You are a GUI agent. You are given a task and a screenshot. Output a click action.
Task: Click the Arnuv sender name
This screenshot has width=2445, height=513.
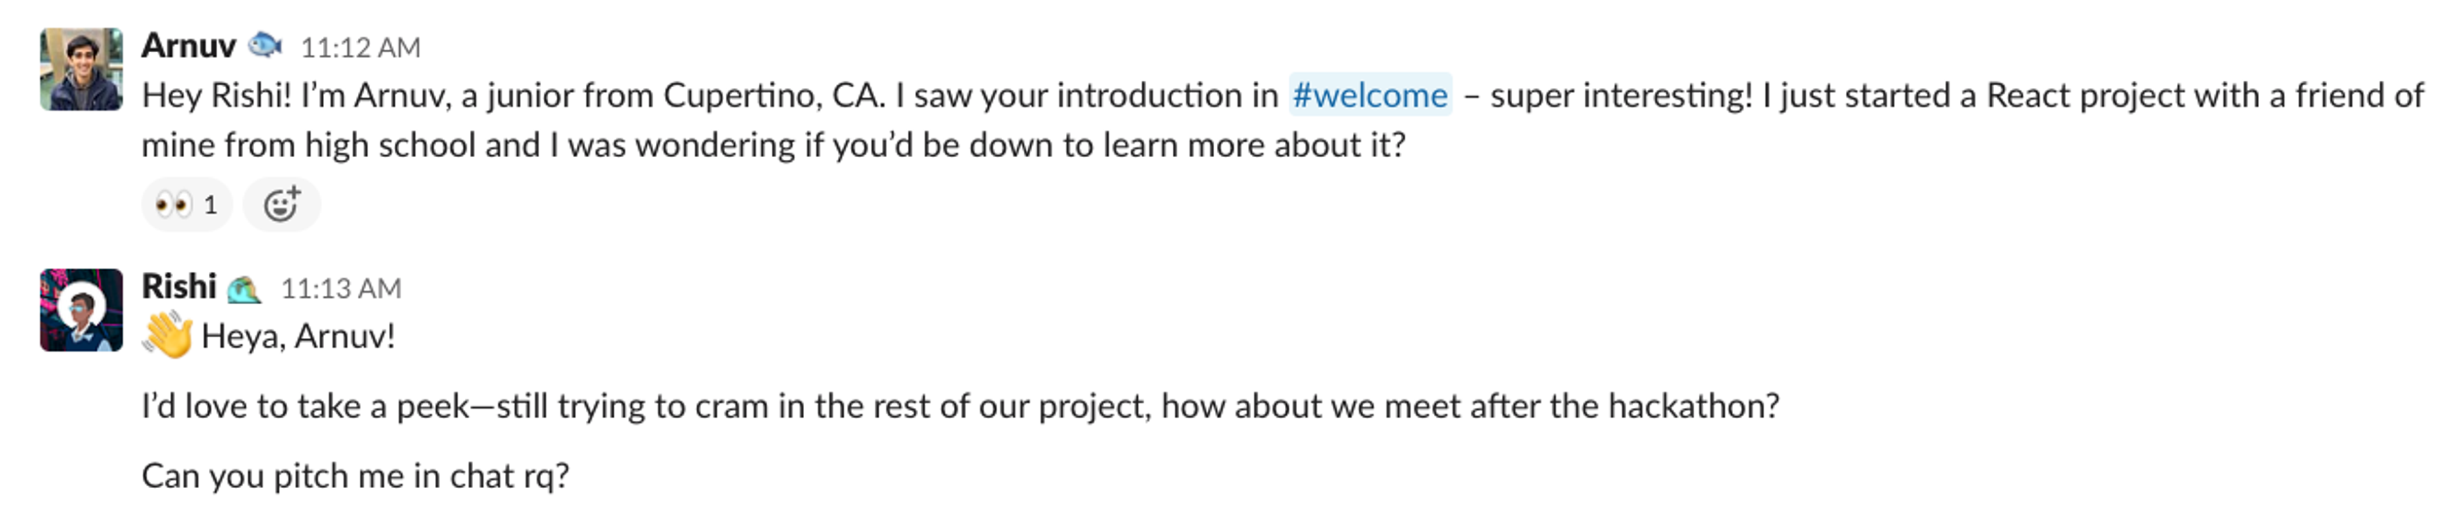[188, 46]
